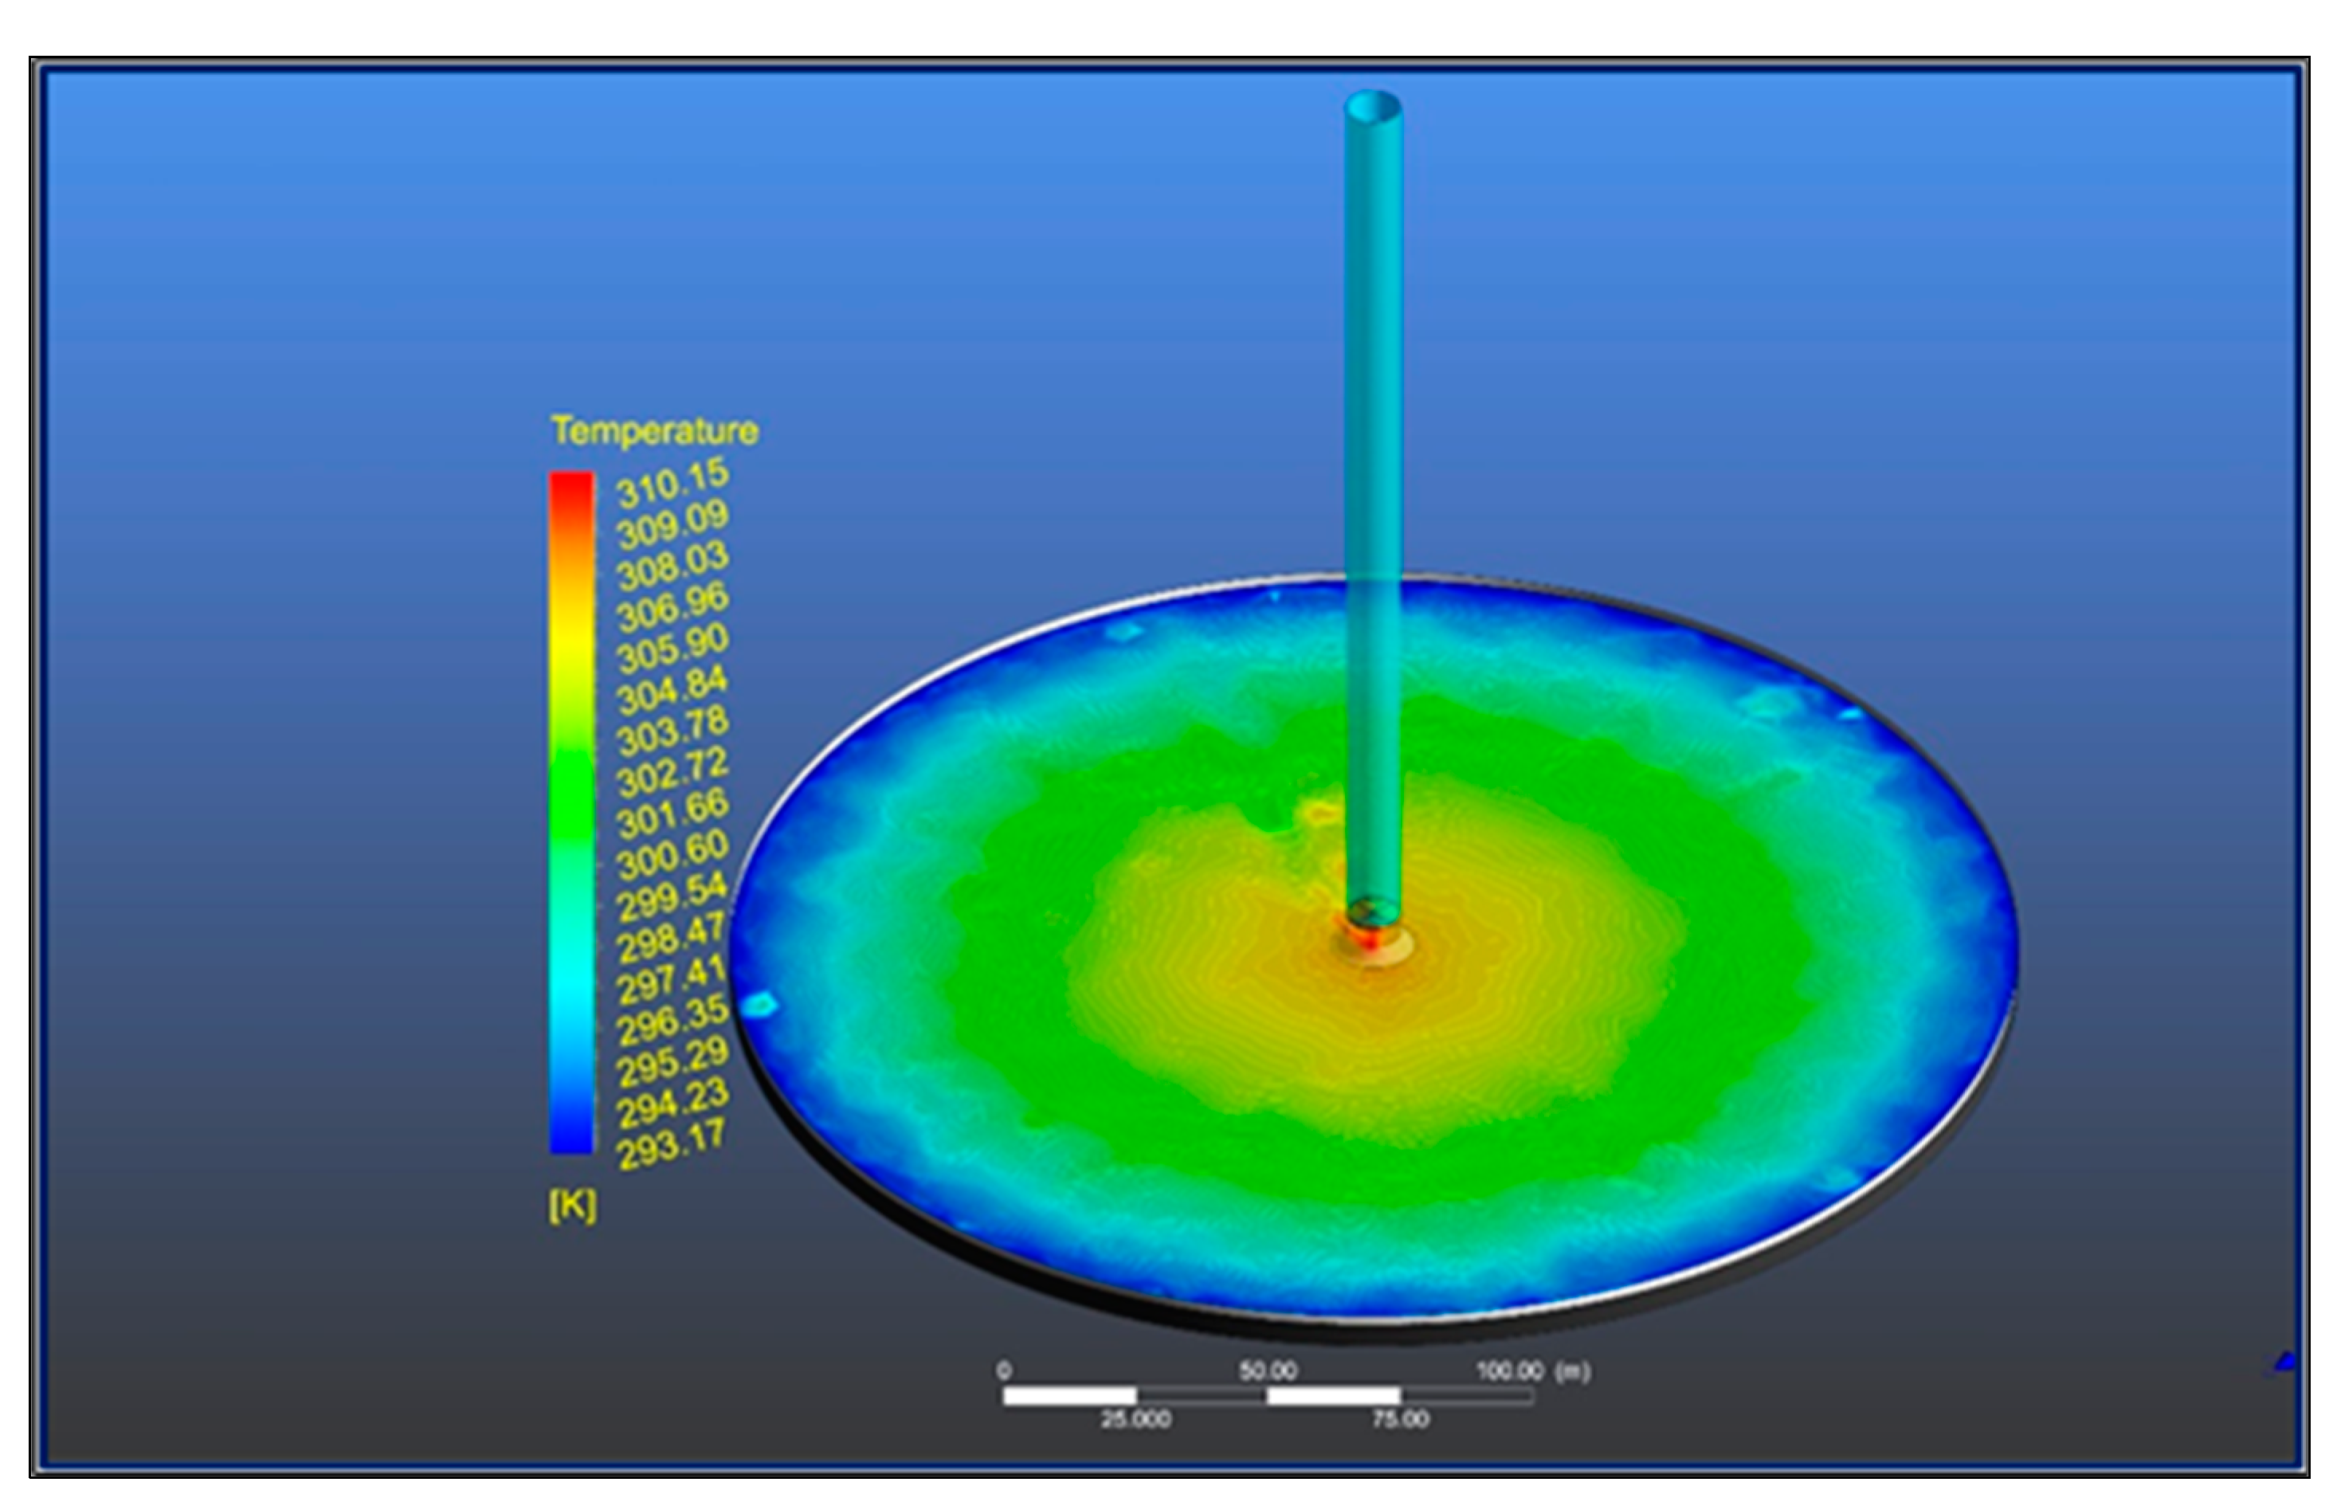Click the 297.41 legend value
2341x1494 pixels.
point(672,980)
